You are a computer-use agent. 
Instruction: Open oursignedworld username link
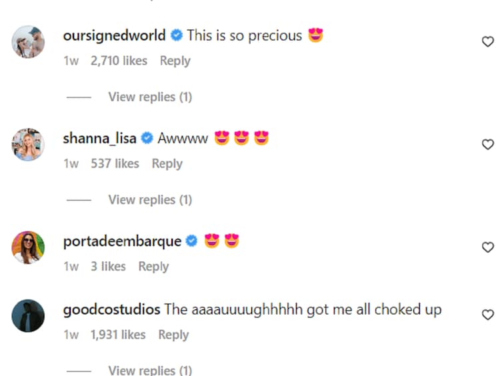coord(114,35)
